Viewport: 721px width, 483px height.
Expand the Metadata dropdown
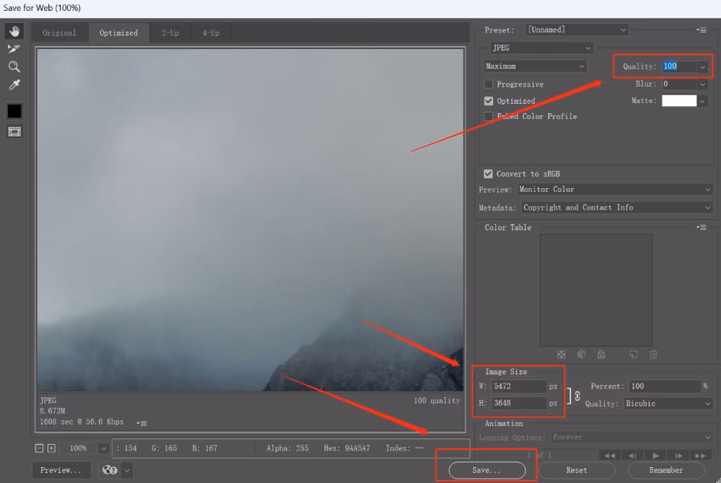point(615,208)
